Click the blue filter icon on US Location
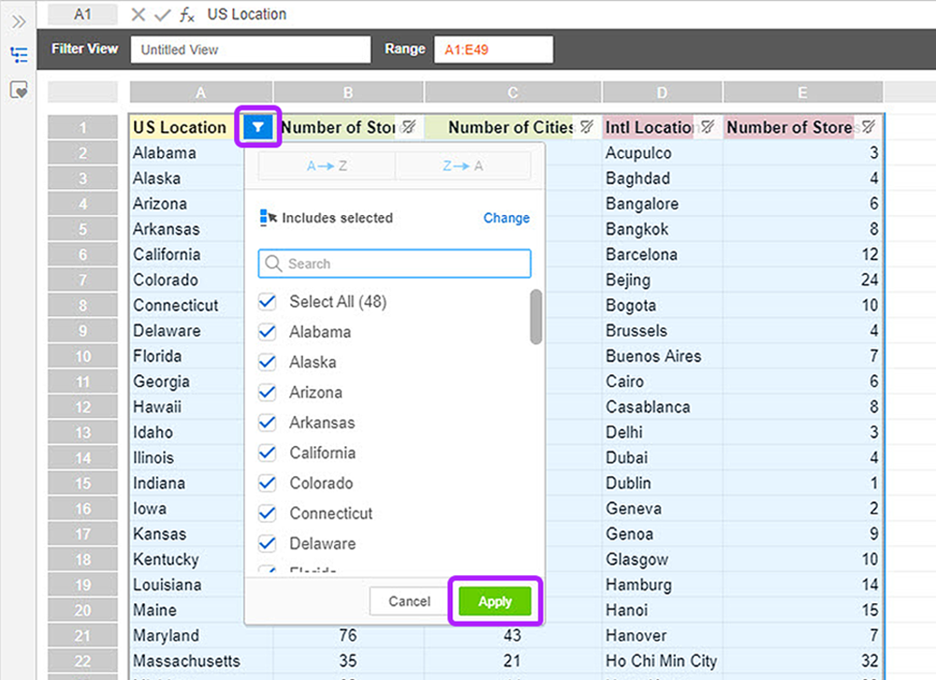The height and width of the screenshot is (680, 936). [258, 126]
